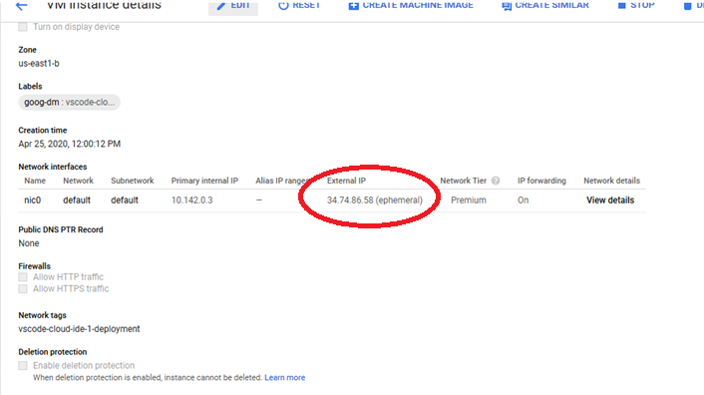Click the back arrow icon
Image resolution: width=704 pixels, height=395 pixels.
tap(21, 5)
